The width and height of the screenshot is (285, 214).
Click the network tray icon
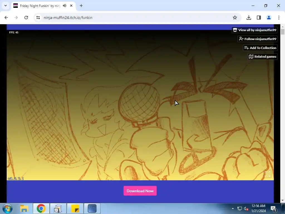(x=240, y=208)
